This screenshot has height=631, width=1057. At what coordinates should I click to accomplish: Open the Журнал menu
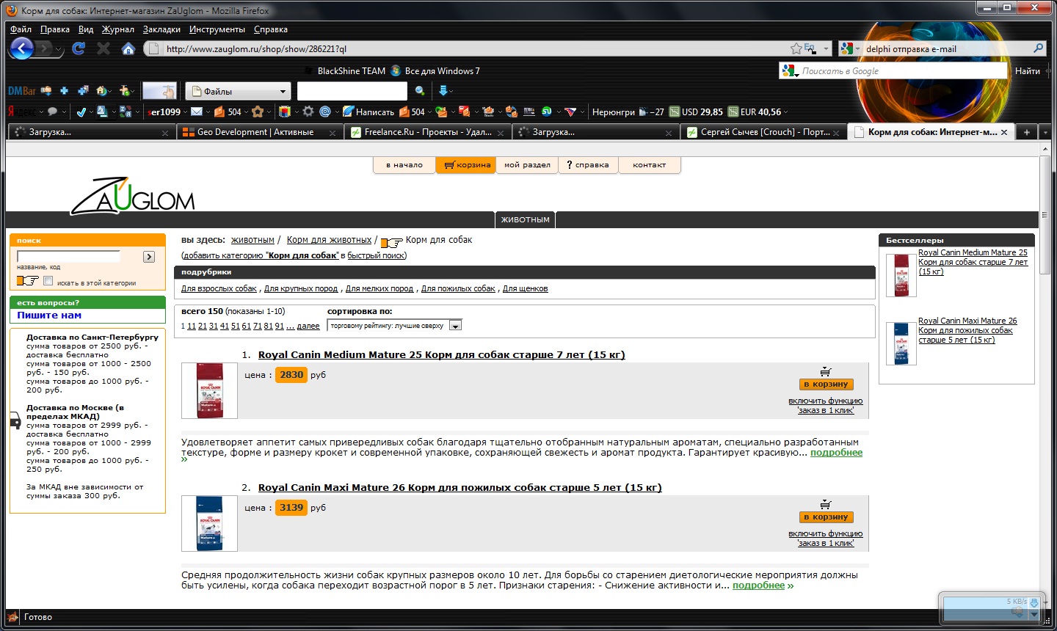(118, 29)
